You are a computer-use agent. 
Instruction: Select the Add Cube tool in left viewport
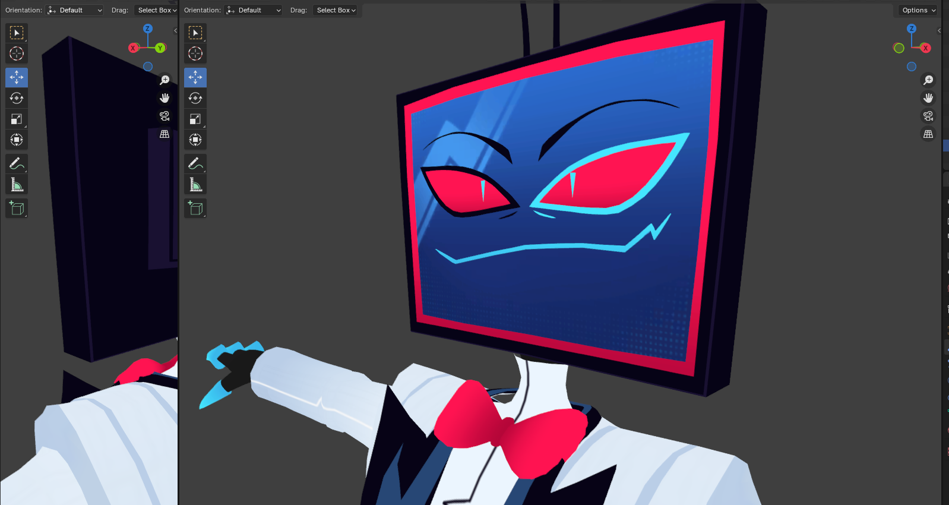[17, 208]
